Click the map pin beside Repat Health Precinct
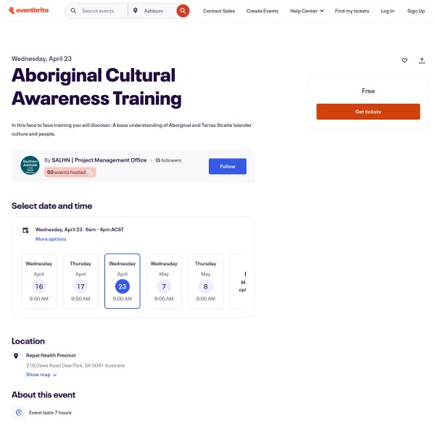The height and width of the screenshot is (435, 435). (x=17, y=356)
